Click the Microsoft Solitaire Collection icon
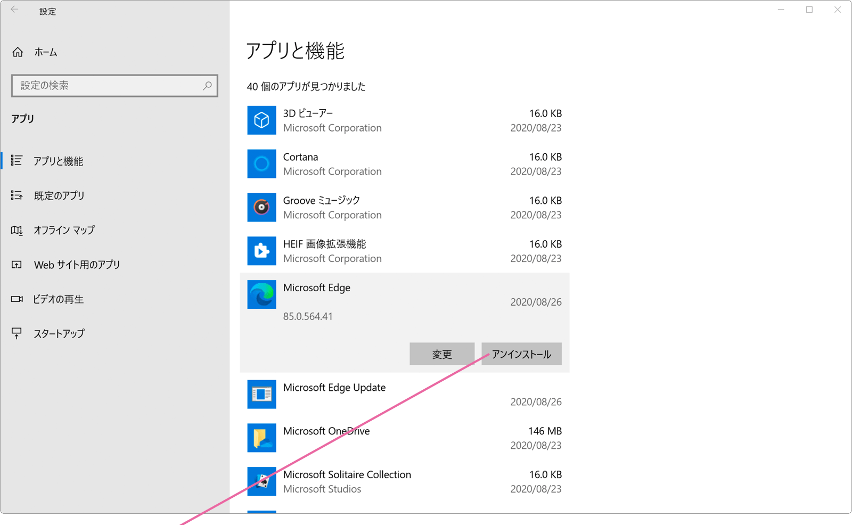 (x=261, y=481)
